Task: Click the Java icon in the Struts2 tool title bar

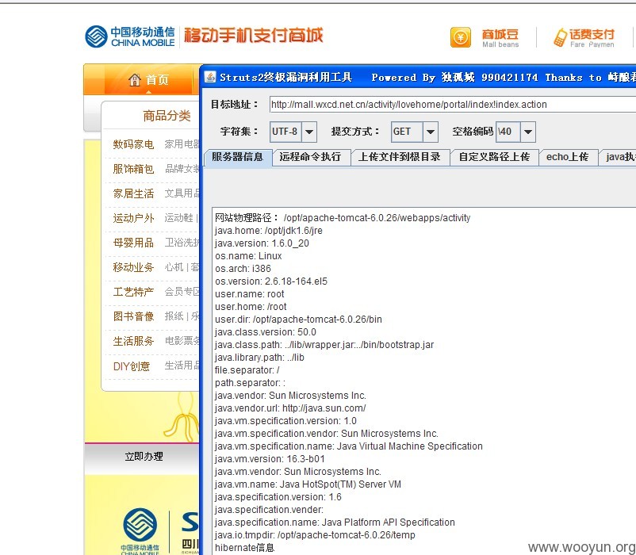Action: click(x=209, y=77)
